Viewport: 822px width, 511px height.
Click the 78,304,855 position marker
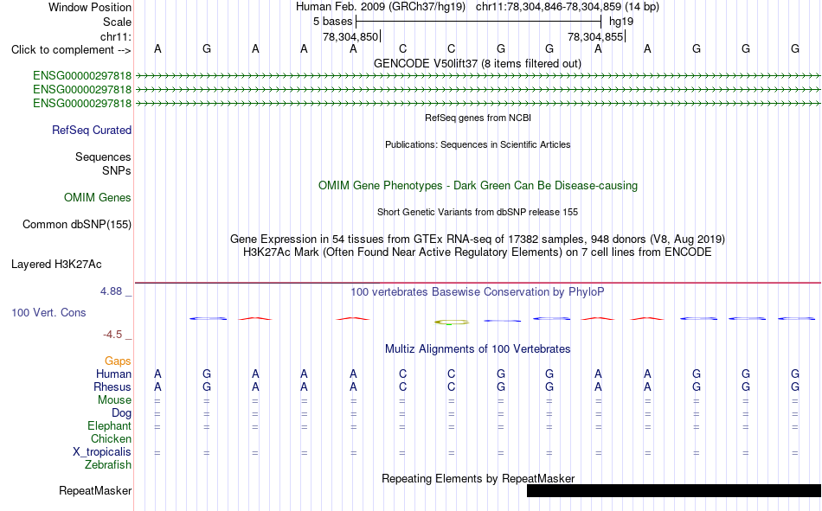(x=595, y=36)
